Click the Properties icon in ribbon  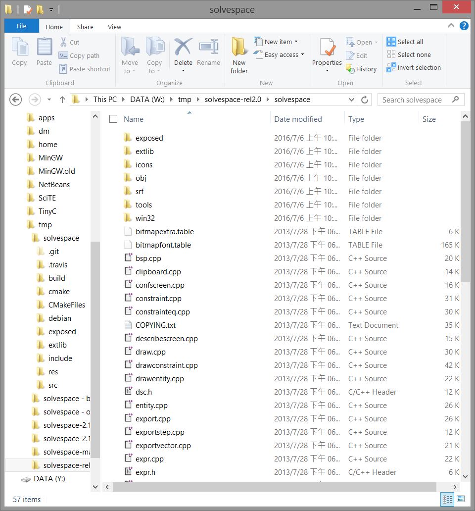pos(327,47)
